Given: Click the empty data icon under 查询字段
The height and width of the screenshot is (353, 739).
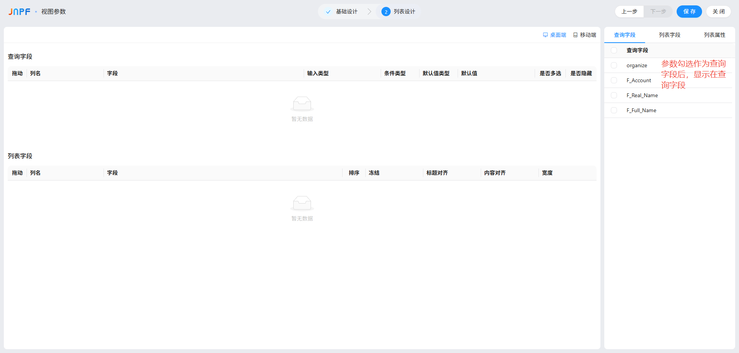Looking at the screenshot, I should pos(302,104).
